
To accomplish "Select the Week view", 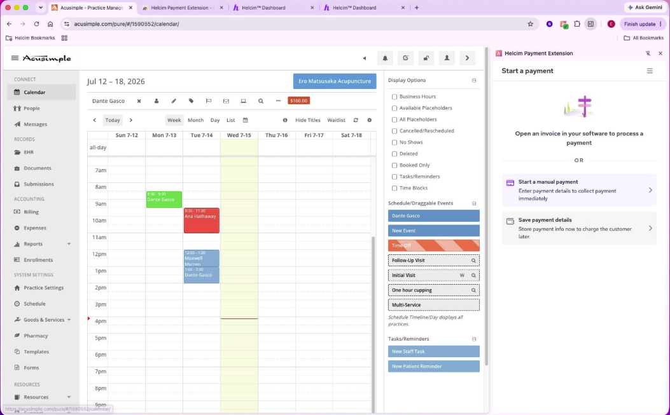I will click(x=174, y=120).
